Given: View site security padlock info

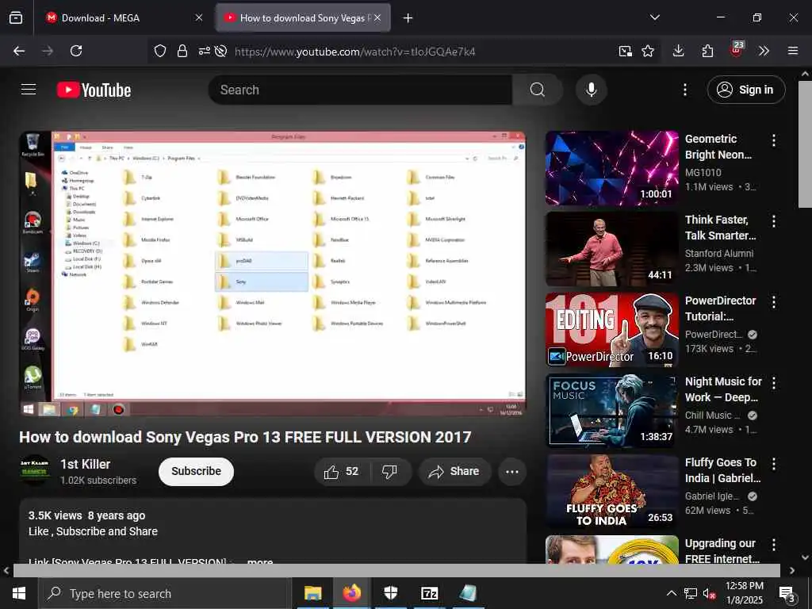Looking at the screenshot, I should 182,51.
